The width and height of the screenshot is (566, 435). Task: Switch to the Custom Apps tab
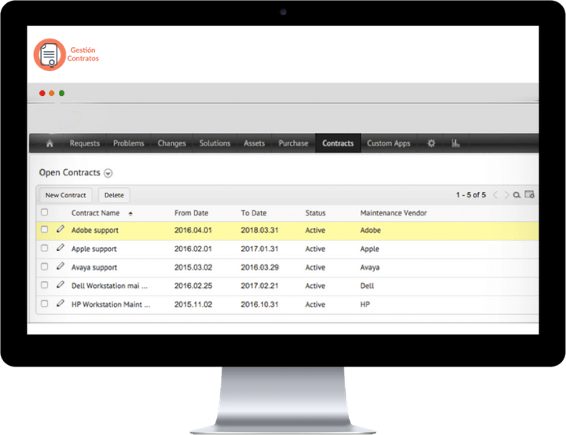click(389, 143)
